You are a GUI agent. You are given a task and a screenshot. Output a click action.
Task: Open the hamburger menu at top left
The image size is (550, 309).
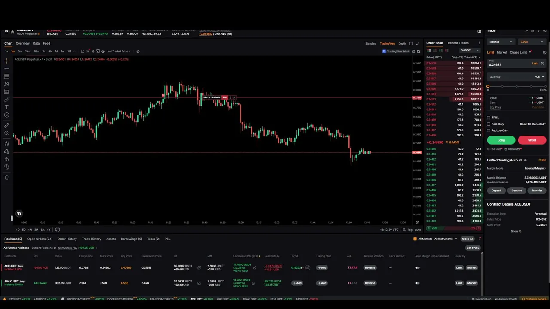6,31
